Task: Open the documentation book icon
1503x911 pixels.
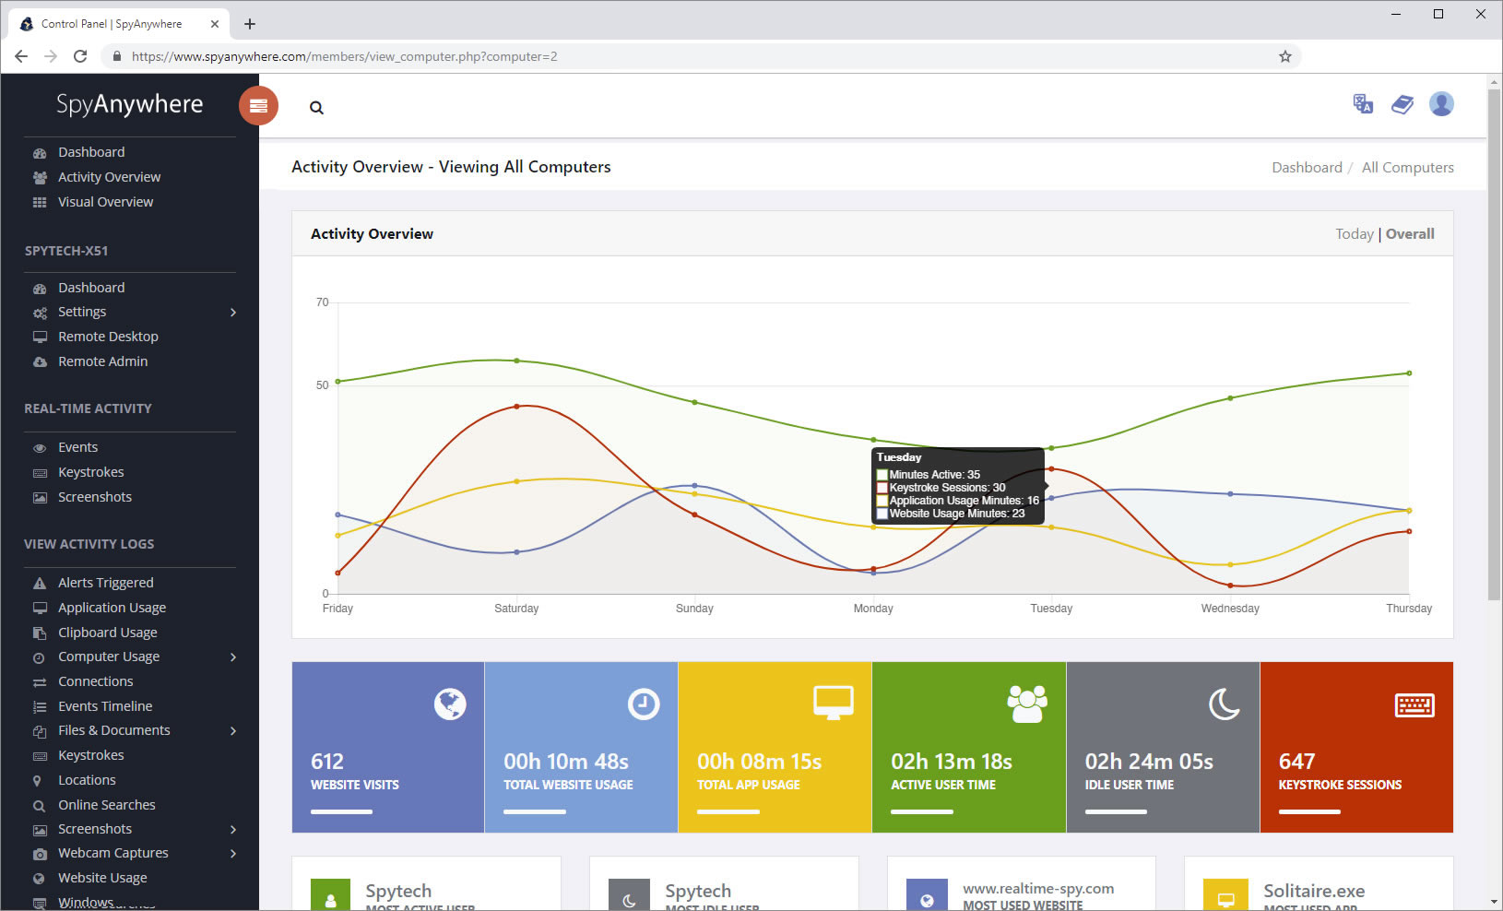Action: 1402,104
